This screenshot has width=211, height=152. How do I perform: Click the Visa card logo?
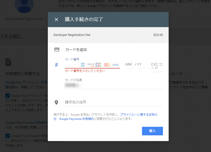pyautogui.click(x=115, y=65)
